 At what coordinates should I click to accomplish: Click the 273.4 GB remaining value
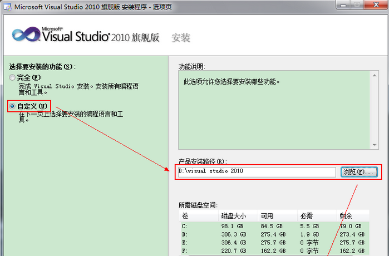click(x=352, y=234)
